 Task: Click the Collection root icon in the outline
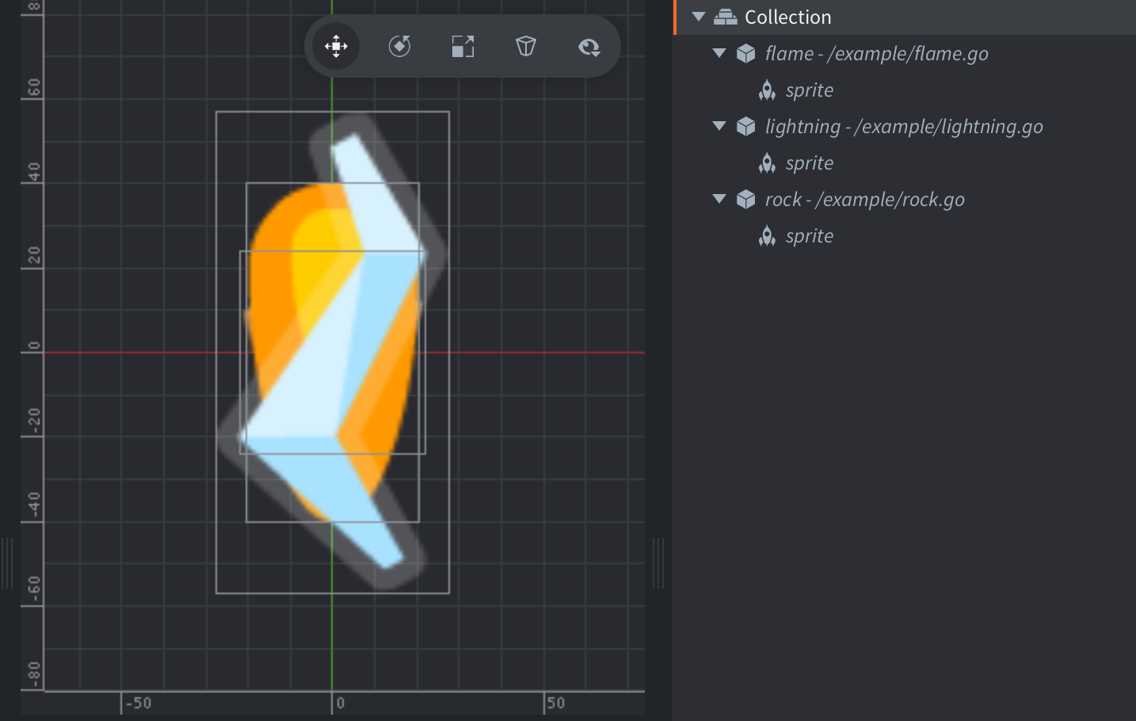725,17
